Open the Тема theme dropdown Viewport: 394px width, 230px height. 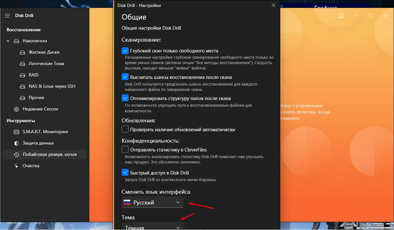coord(152,227)
